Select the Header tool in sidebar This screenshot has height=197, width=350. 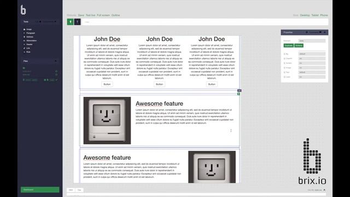[28, 44]
